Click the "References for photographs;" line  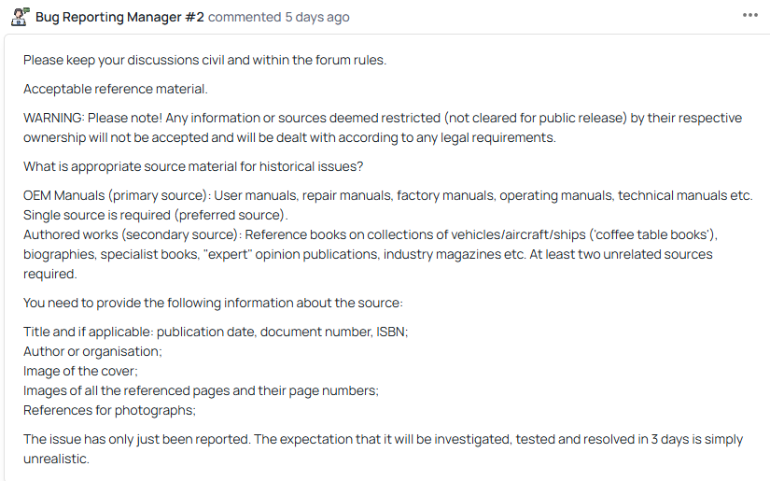(x=110, y=410)
